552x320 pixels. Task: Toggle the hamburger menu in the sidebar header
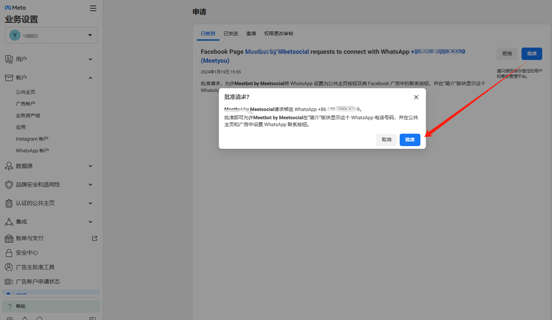(93, 8)
